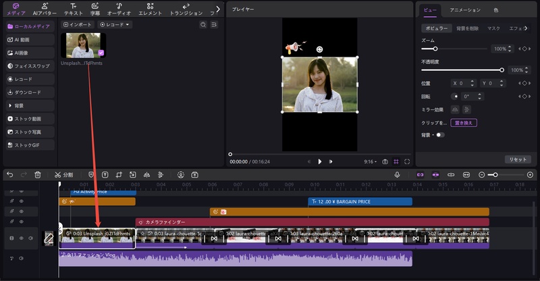Viewport: 540px width, 281px height.
Task: Add keyframe for ズーム
Action: coord(524,49)
